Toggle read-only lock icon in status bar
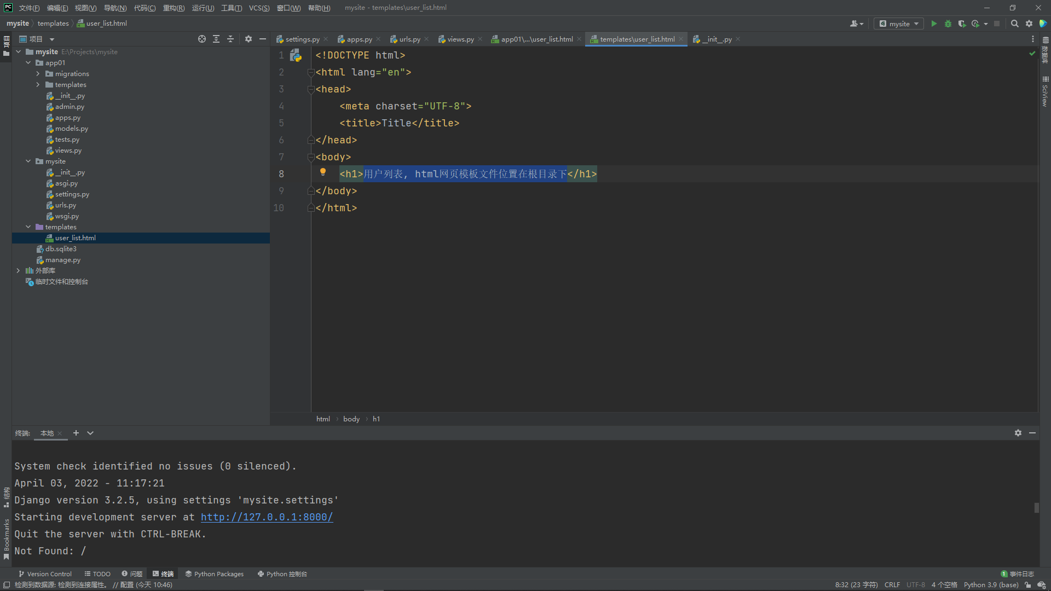 [x=1028, y=585]
